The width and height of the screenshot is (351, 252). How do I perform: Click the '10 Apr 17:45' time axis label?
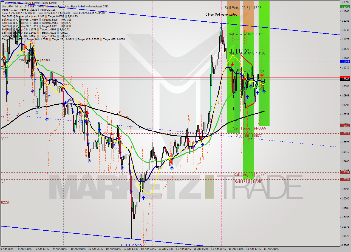[x=149, y=249]
